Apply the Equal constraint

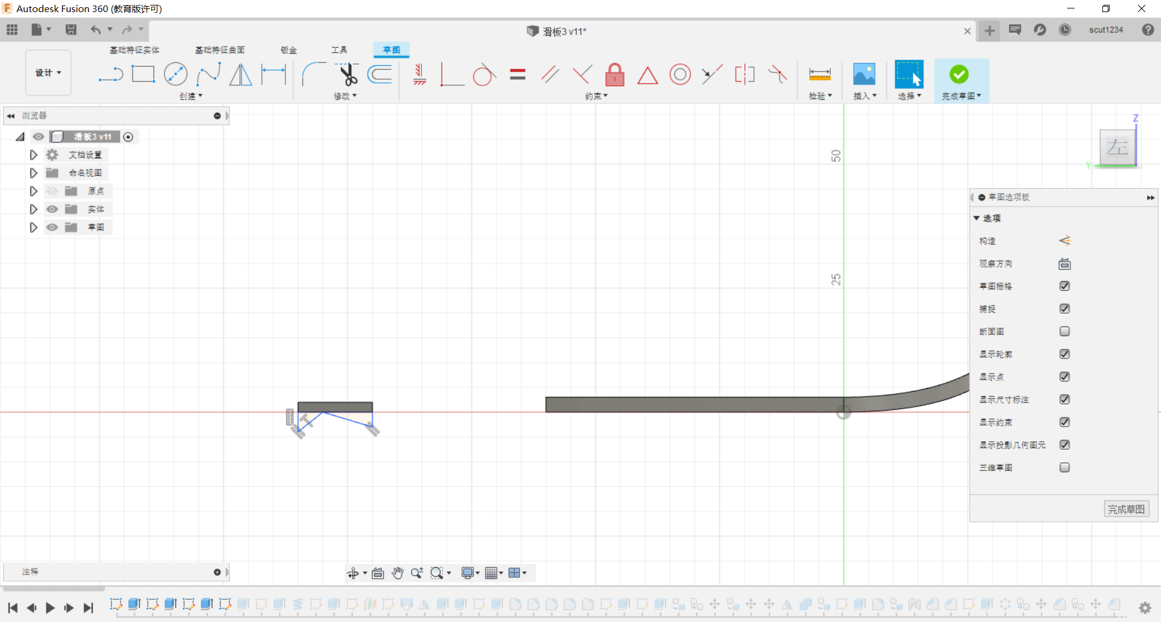coord(518,74)
